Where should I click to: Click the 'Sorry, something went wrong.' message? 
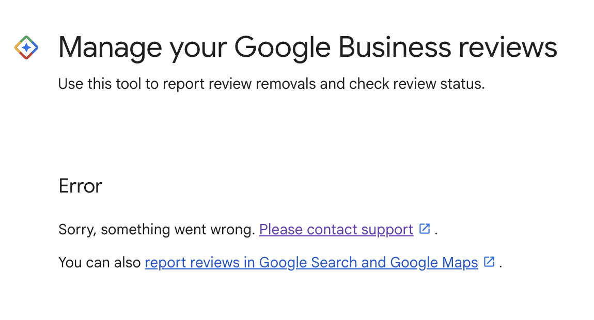pos(157,230)
